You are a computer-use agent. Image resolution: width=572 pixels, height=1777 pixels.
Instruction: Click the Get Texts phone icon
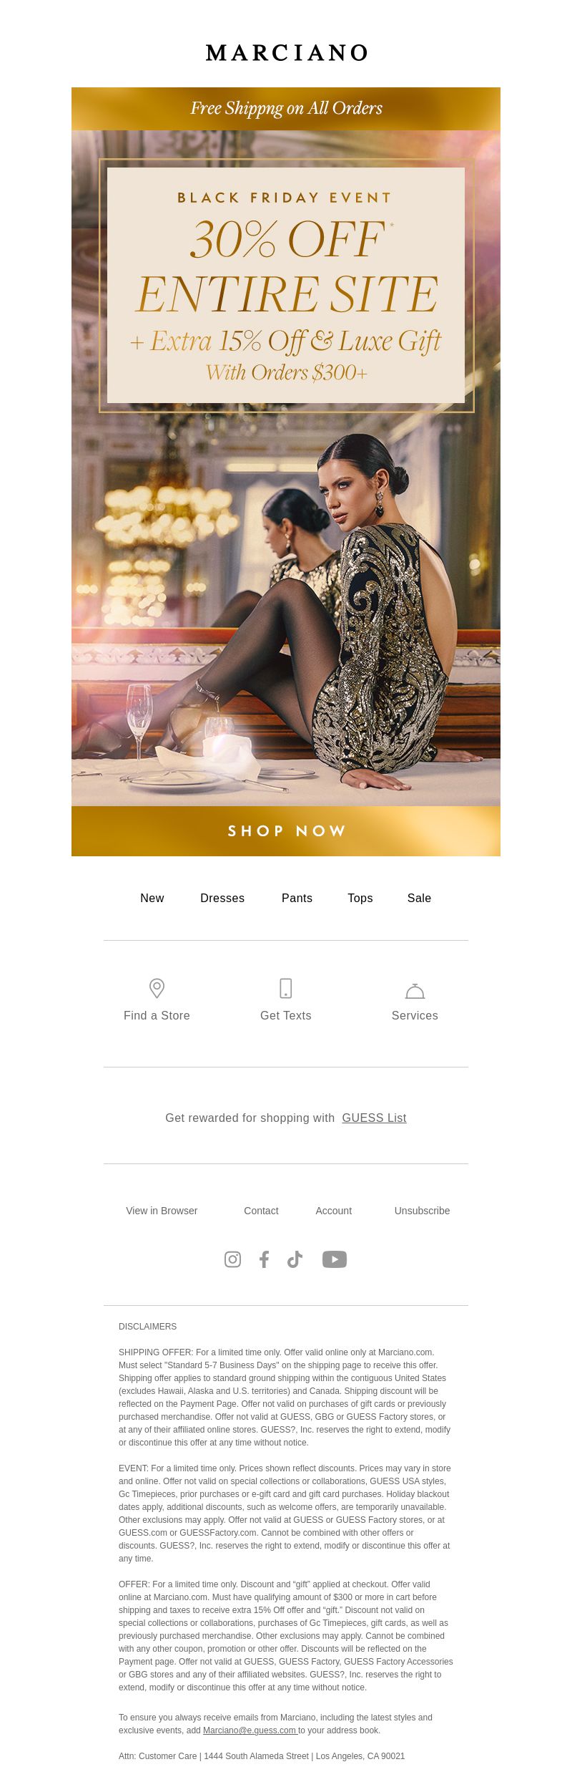pos(285,988)
